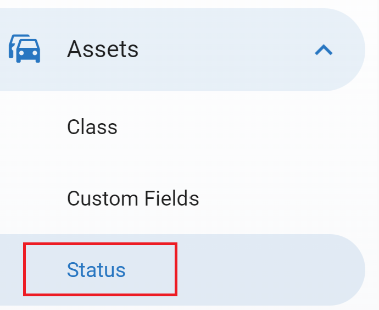Pick Custom Fields above Status

coord(133,198)
